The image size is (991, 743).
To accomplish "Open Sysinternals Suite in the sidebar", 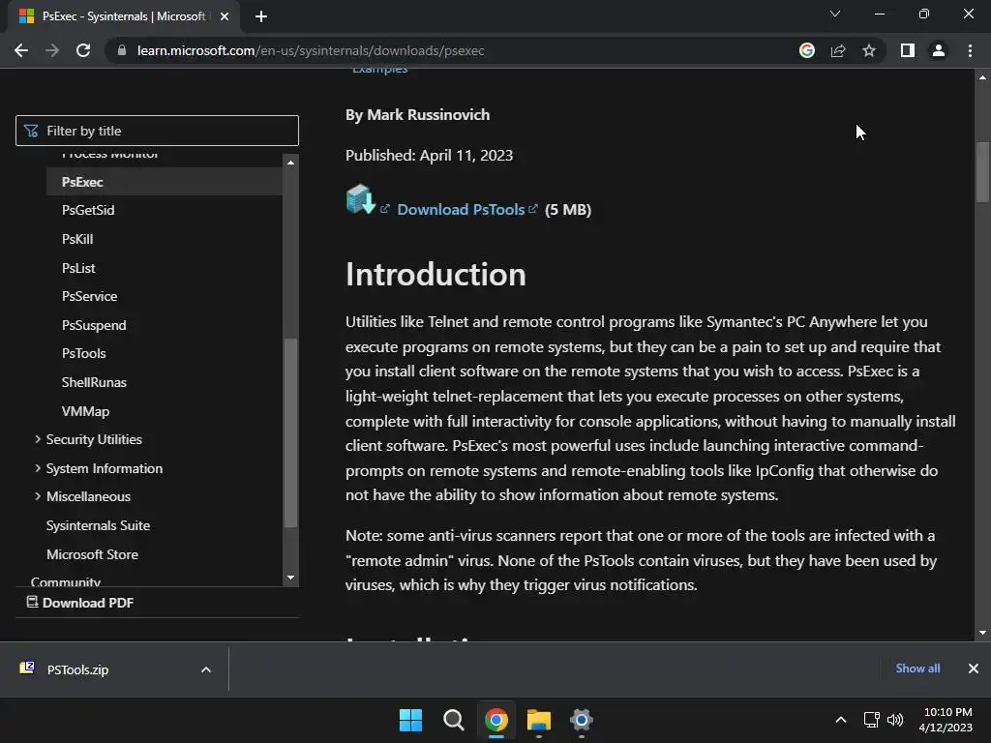I will point(98,525).
